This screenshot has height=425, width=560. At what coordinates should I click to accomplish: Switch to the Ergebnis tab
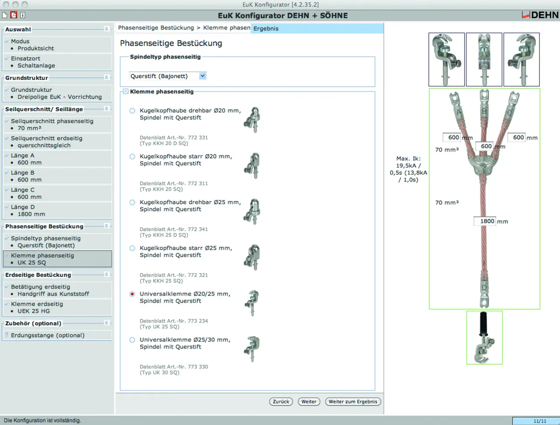pos(266,28)
